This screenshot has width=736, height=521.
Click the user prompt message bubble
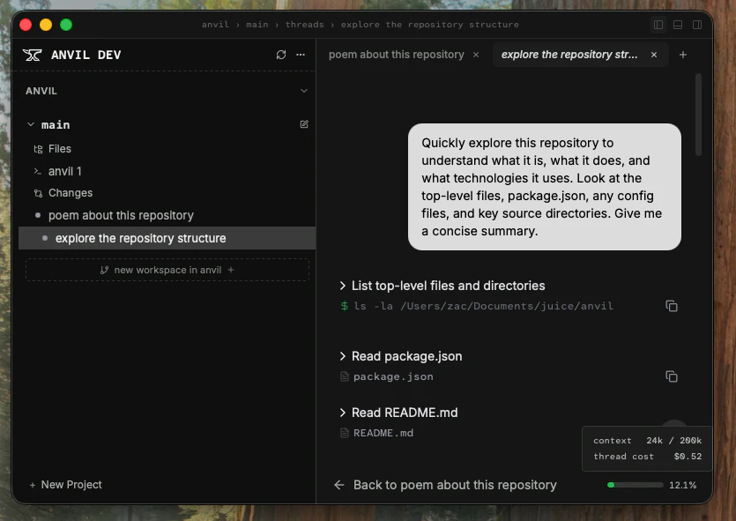click(545, 187)
